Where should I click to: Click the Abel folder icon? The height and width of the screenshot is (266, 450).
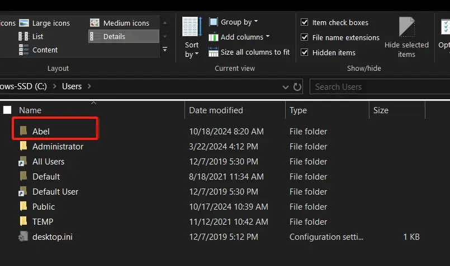click(x=23, y=131)
